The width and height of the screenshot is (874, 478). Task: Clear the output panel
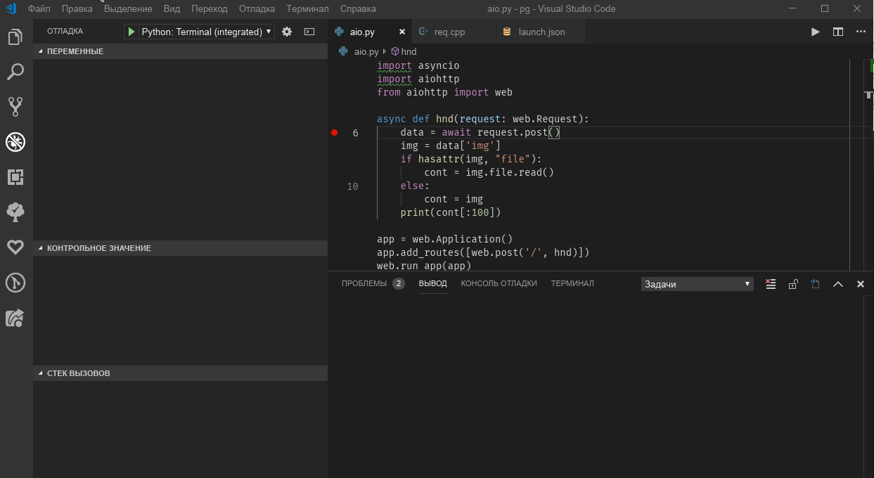pyautogui.click(x=771, y=284)
